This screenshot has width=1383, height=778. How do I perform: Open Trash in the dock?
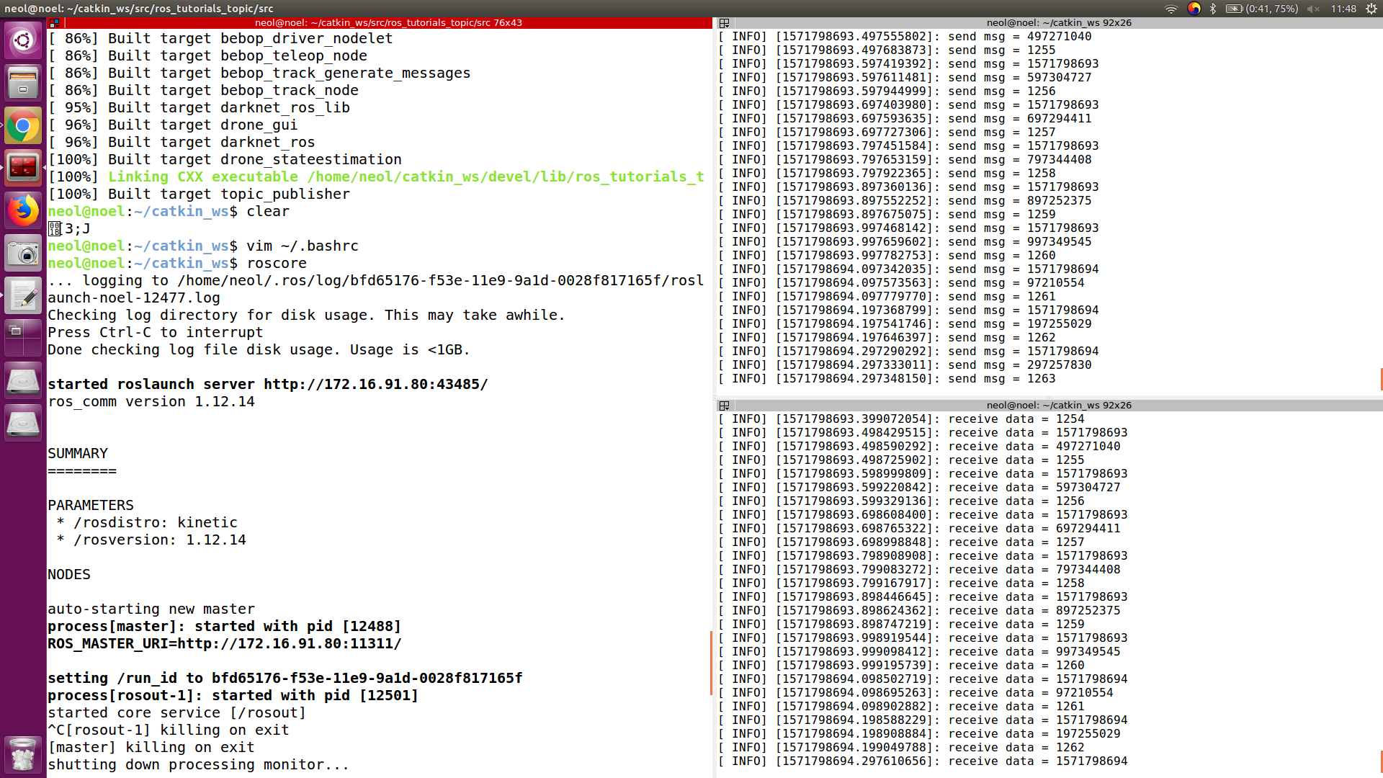point(23,755)
